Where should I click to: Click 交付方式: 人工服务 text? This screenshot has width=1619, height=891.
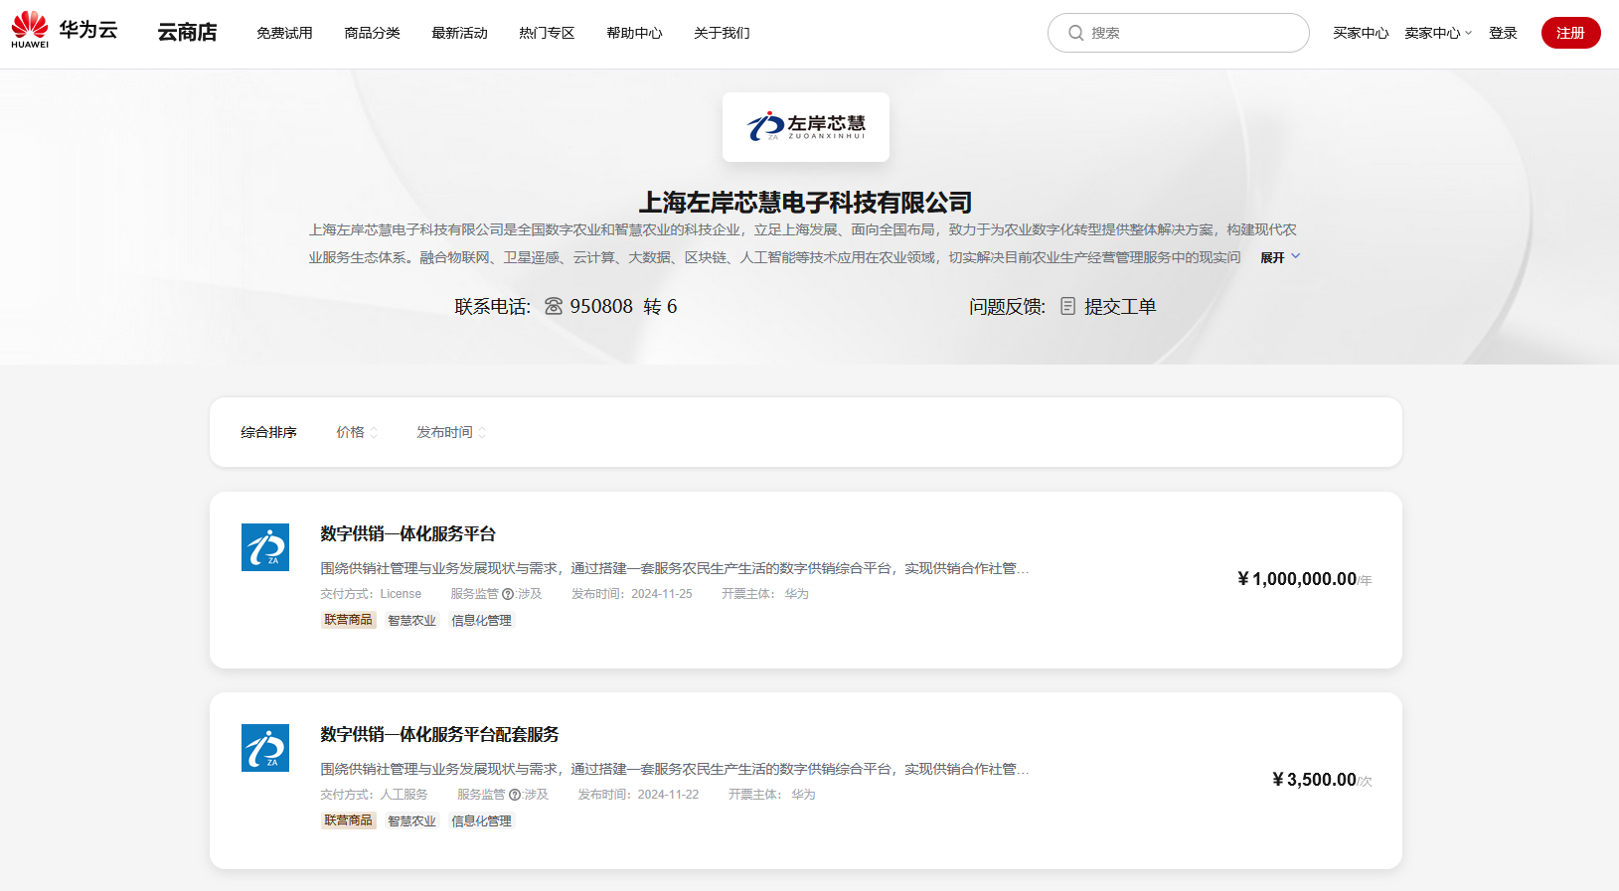coord(374,795)
